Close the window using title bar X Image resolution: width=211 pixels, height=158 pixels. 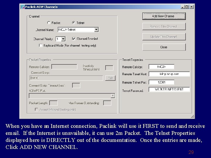tap(191, 7)
